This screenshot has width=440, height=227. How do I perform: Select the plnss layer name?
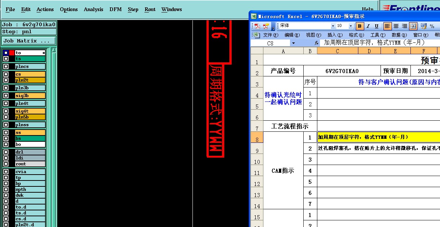[x=30, y=125]
